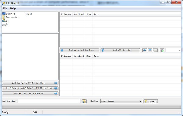This screenshot has width=183, height=116.
Task: Browse for destination folder icon
Action: (x=84, y=101)
